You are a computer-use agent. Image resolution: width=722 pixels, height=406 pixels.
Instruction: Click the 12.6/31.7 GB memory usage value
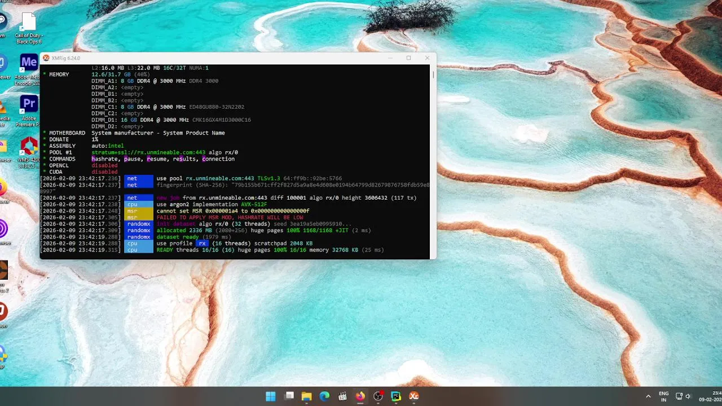[112, 74]
